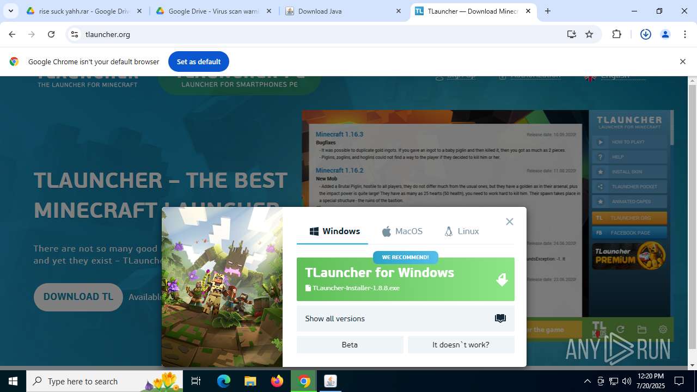Click install app icon in address bar
697x392 pixels.
[x=571, y=34]
